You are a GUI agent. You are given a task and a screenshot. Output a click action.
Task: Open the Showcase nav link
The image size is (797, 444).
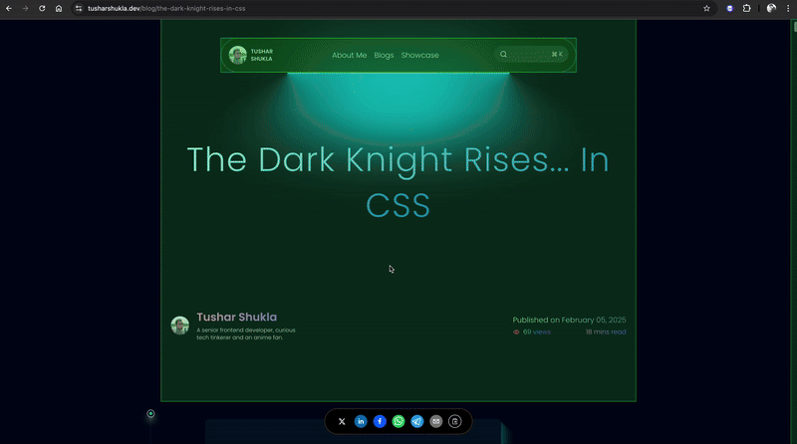tap(419, 55)
